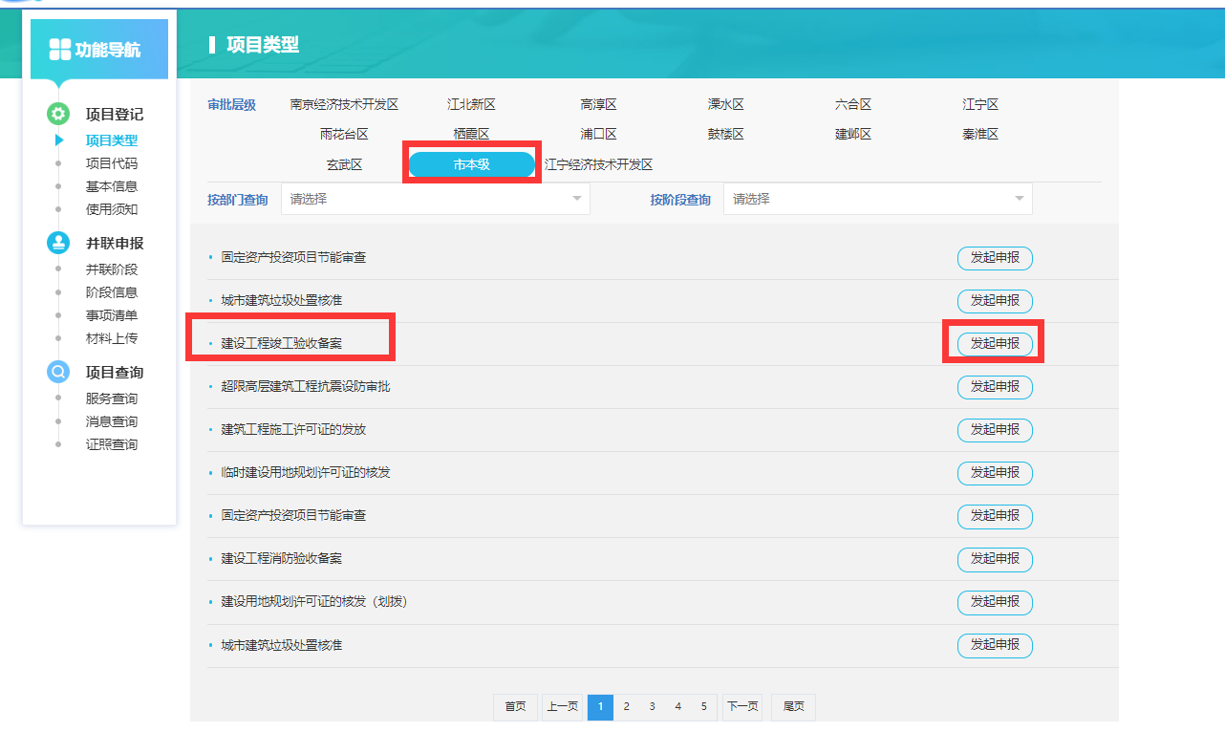Viewport: 1225px width, 732px height.
Task: Select 江北新区 approval level
Action: [471, 104]
